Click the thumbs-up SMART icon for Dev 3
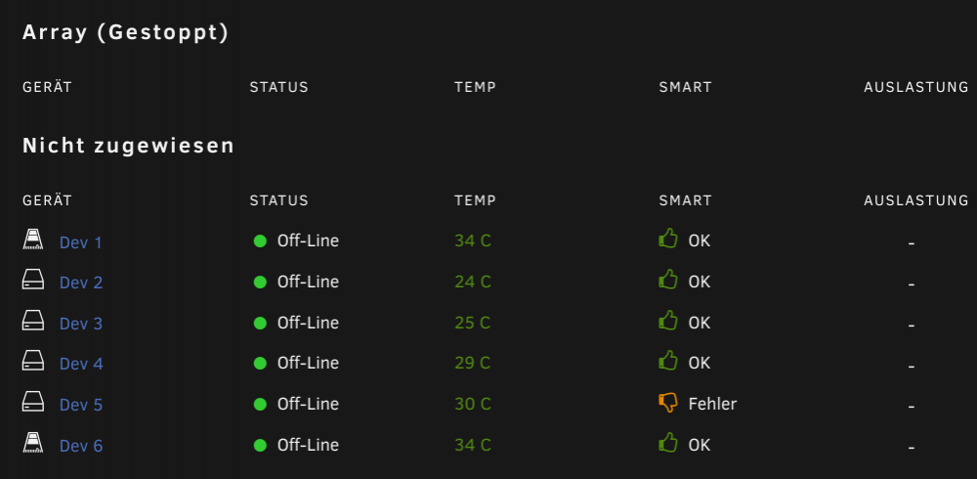 668,321
